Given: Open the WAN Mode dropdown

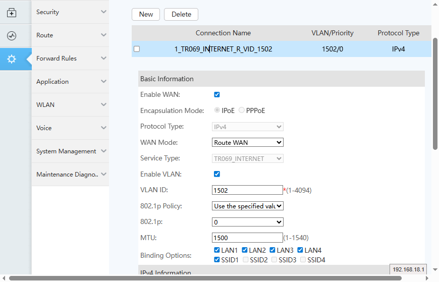Looking at the screenshot, I should (x=248, y=143).
